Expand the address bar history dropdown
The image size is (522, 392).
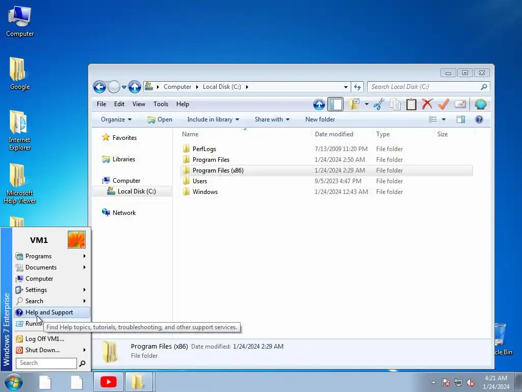click(x=346, y=87)
